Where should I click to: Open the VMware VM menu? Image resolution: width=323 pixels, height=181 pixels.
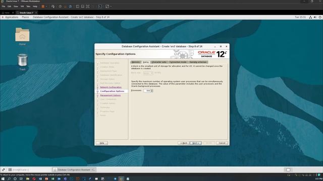tap(22, 7)
